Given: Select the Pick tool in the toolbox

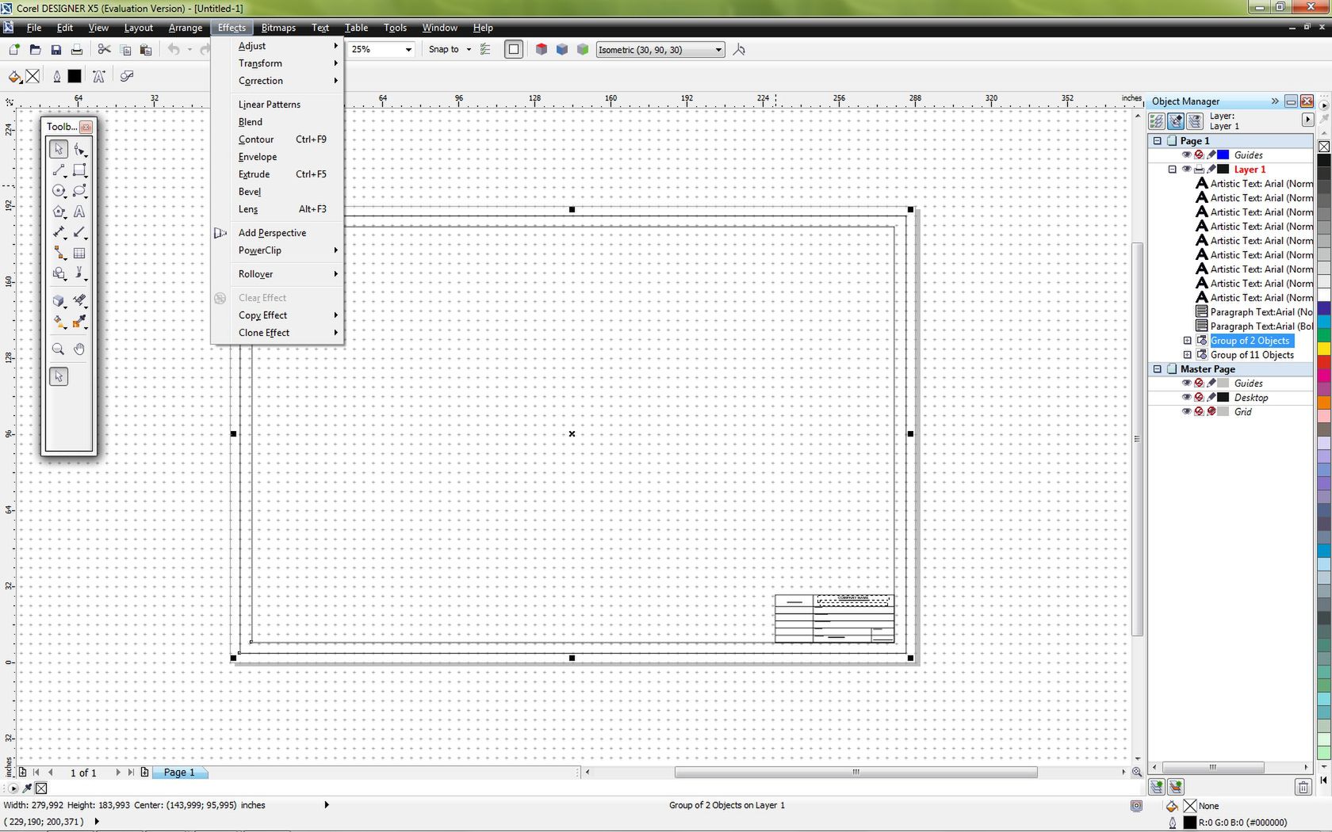Looking at the screenshot, I should click(x=59, y=149).
